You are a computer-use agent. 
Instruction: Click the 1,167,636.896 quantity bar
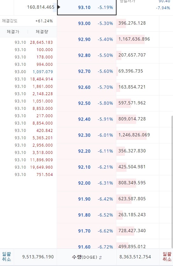point(131,39)
